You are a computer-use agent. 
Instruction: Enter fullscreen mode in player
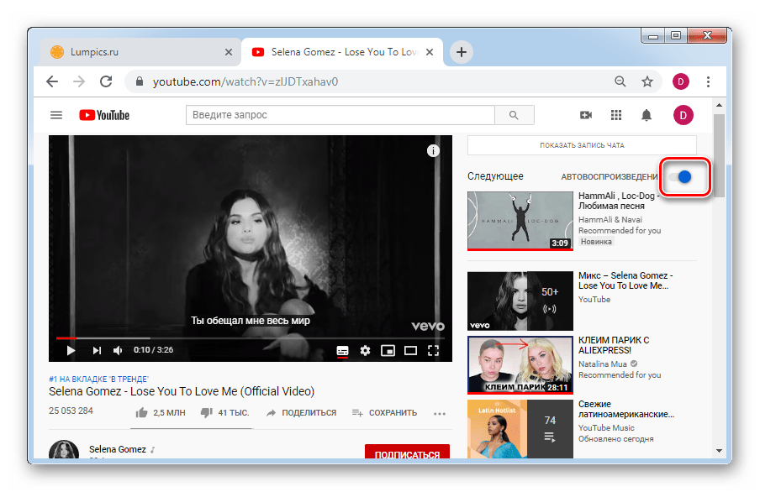coord(434,350)
